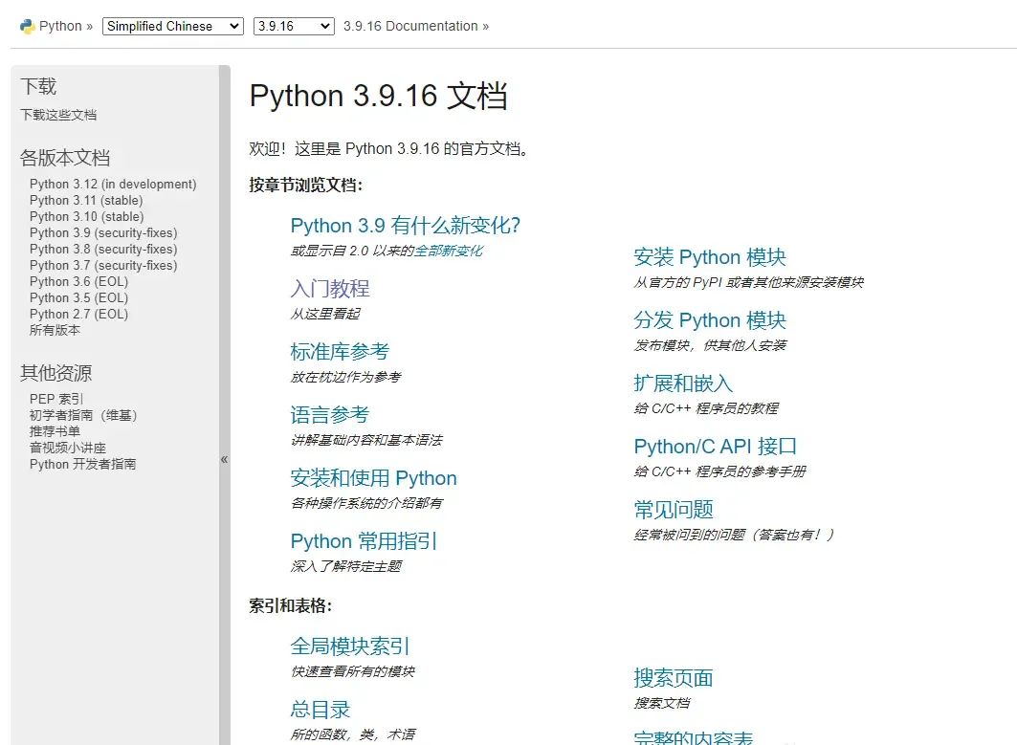Click the Python 3.9.16 文档 heading
Screen dimensions: 1017x745
coord(378,96)
